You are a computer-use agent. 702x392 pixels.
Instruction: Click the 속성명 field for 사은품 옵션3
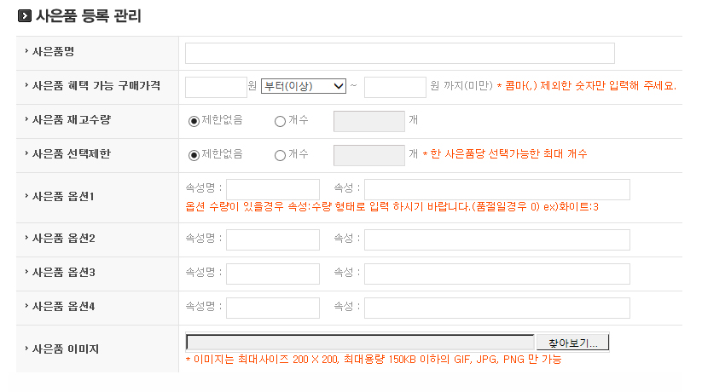coord(273,274)
